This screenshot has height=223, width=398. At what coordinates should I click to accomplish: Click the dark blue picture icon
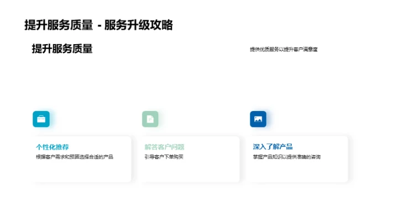pyautogui.click(x=258, y=119)
